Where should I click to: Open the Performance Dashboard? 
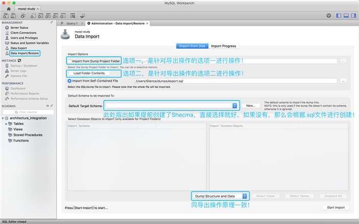click(18, 88)
